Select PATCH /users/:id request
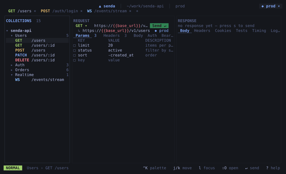 [x=37, y=55]
